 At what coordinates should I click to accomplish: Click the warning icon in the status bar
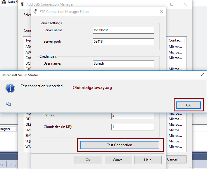coord(11,164)
